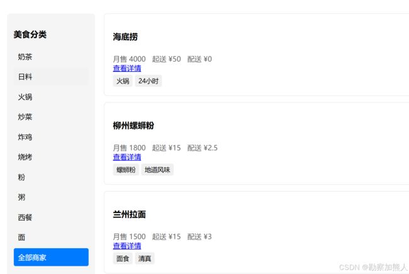Click the 月售 1800 text
This screenshot has height=274, width=409.
point(130,148)
